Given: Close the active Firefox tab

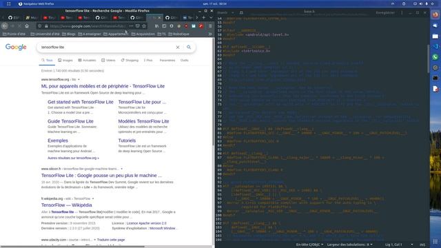Looking at the screenshot, I should pyautogui.click(x=159, y=17).
